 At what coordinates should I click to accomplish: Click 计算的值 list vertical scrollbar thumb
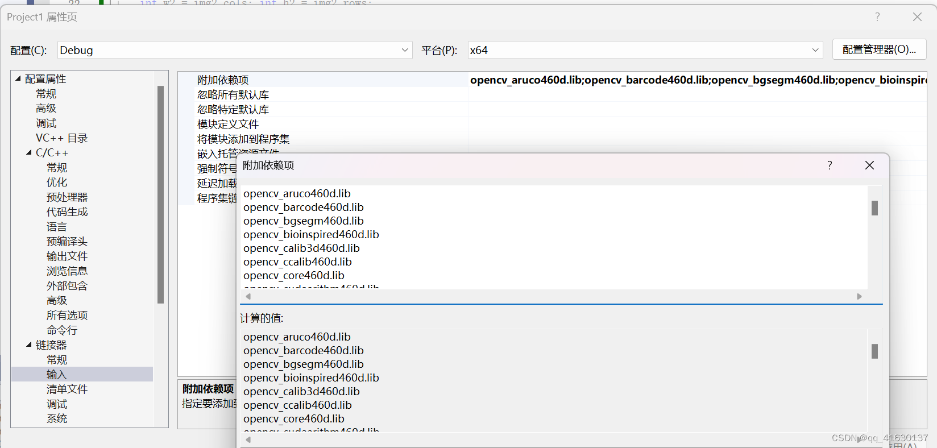(x=874, y=351)
